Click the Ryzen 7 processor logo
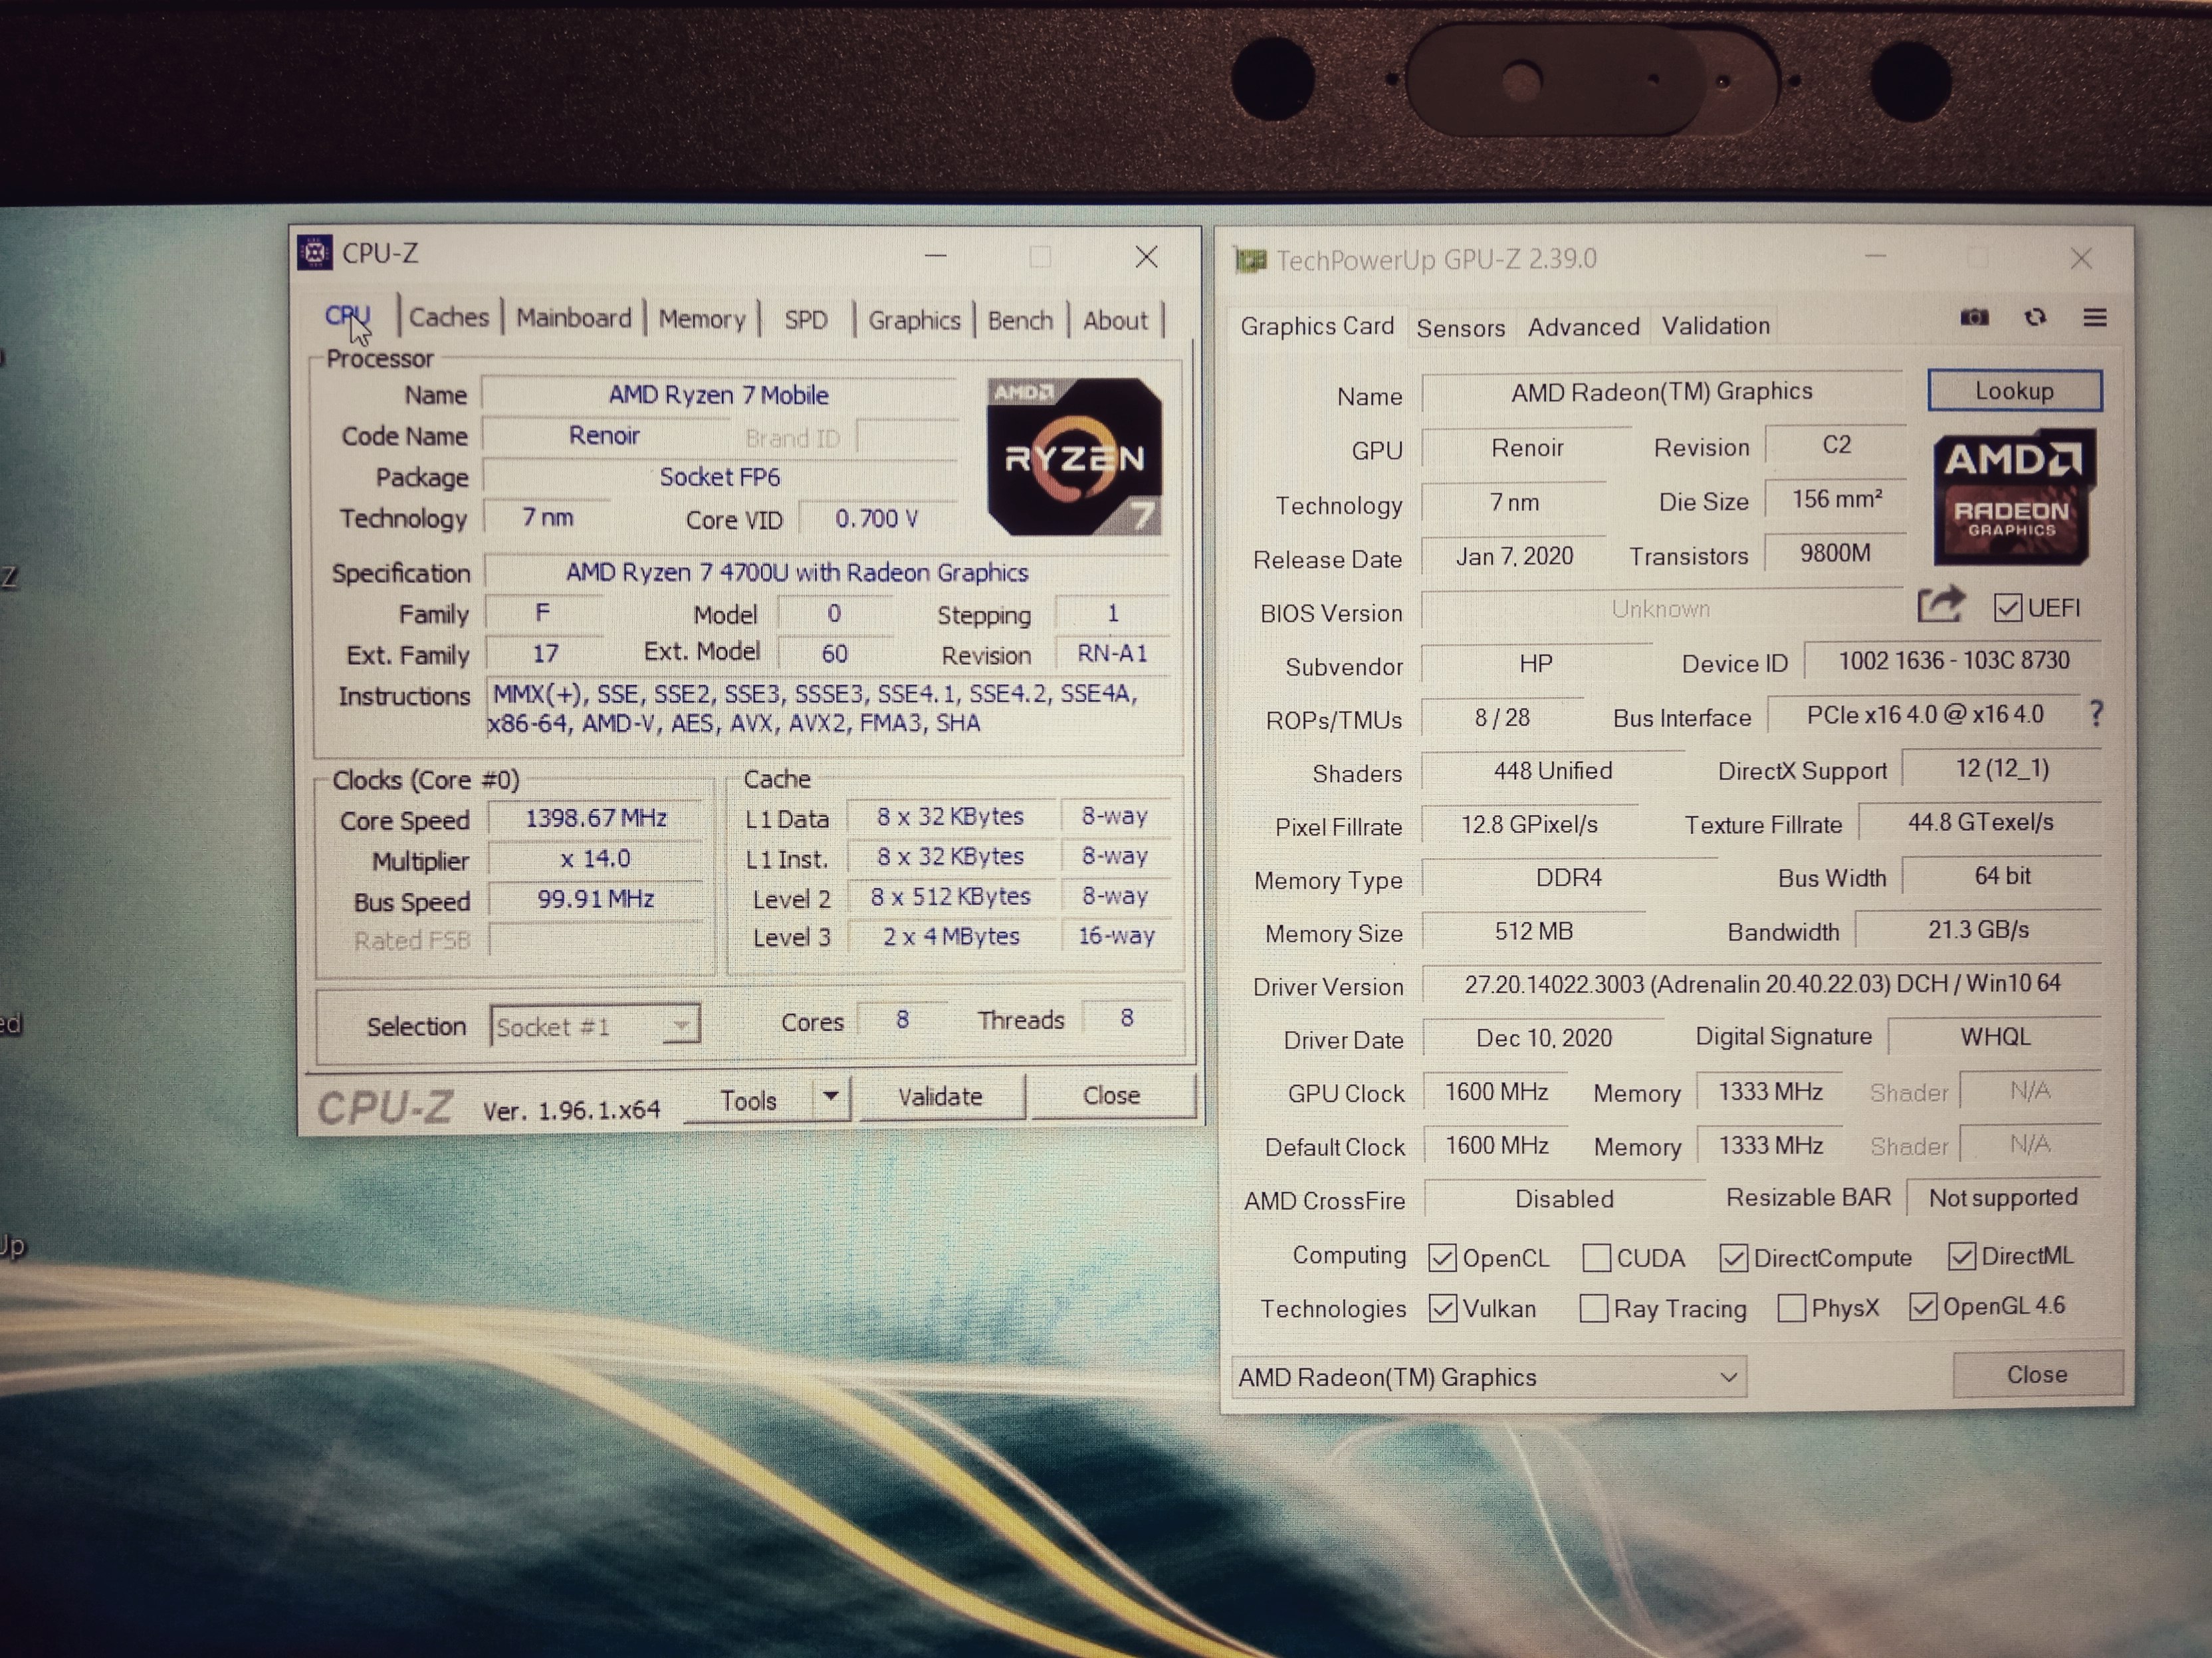This screenshot has width=2212, height=1658. click(x=1074, y=457)
